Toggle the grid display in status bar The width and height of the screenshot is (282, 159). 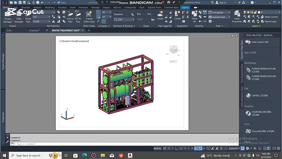pyautogui.click(x=164, y=148)
